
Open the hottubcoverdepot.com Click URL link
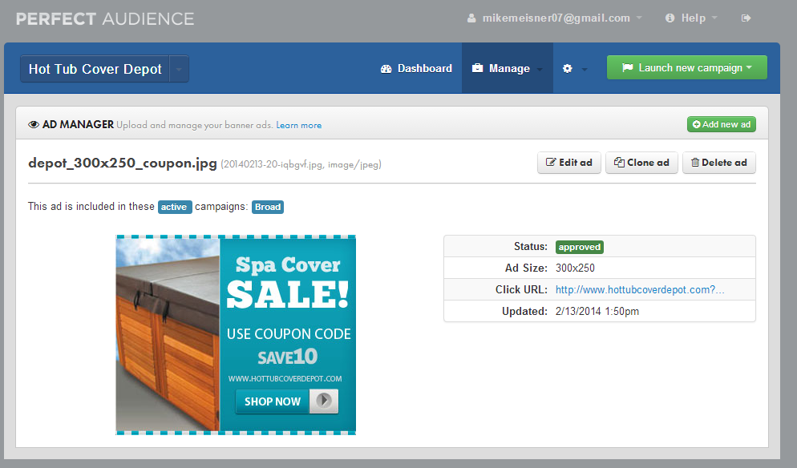coord(640,289)
